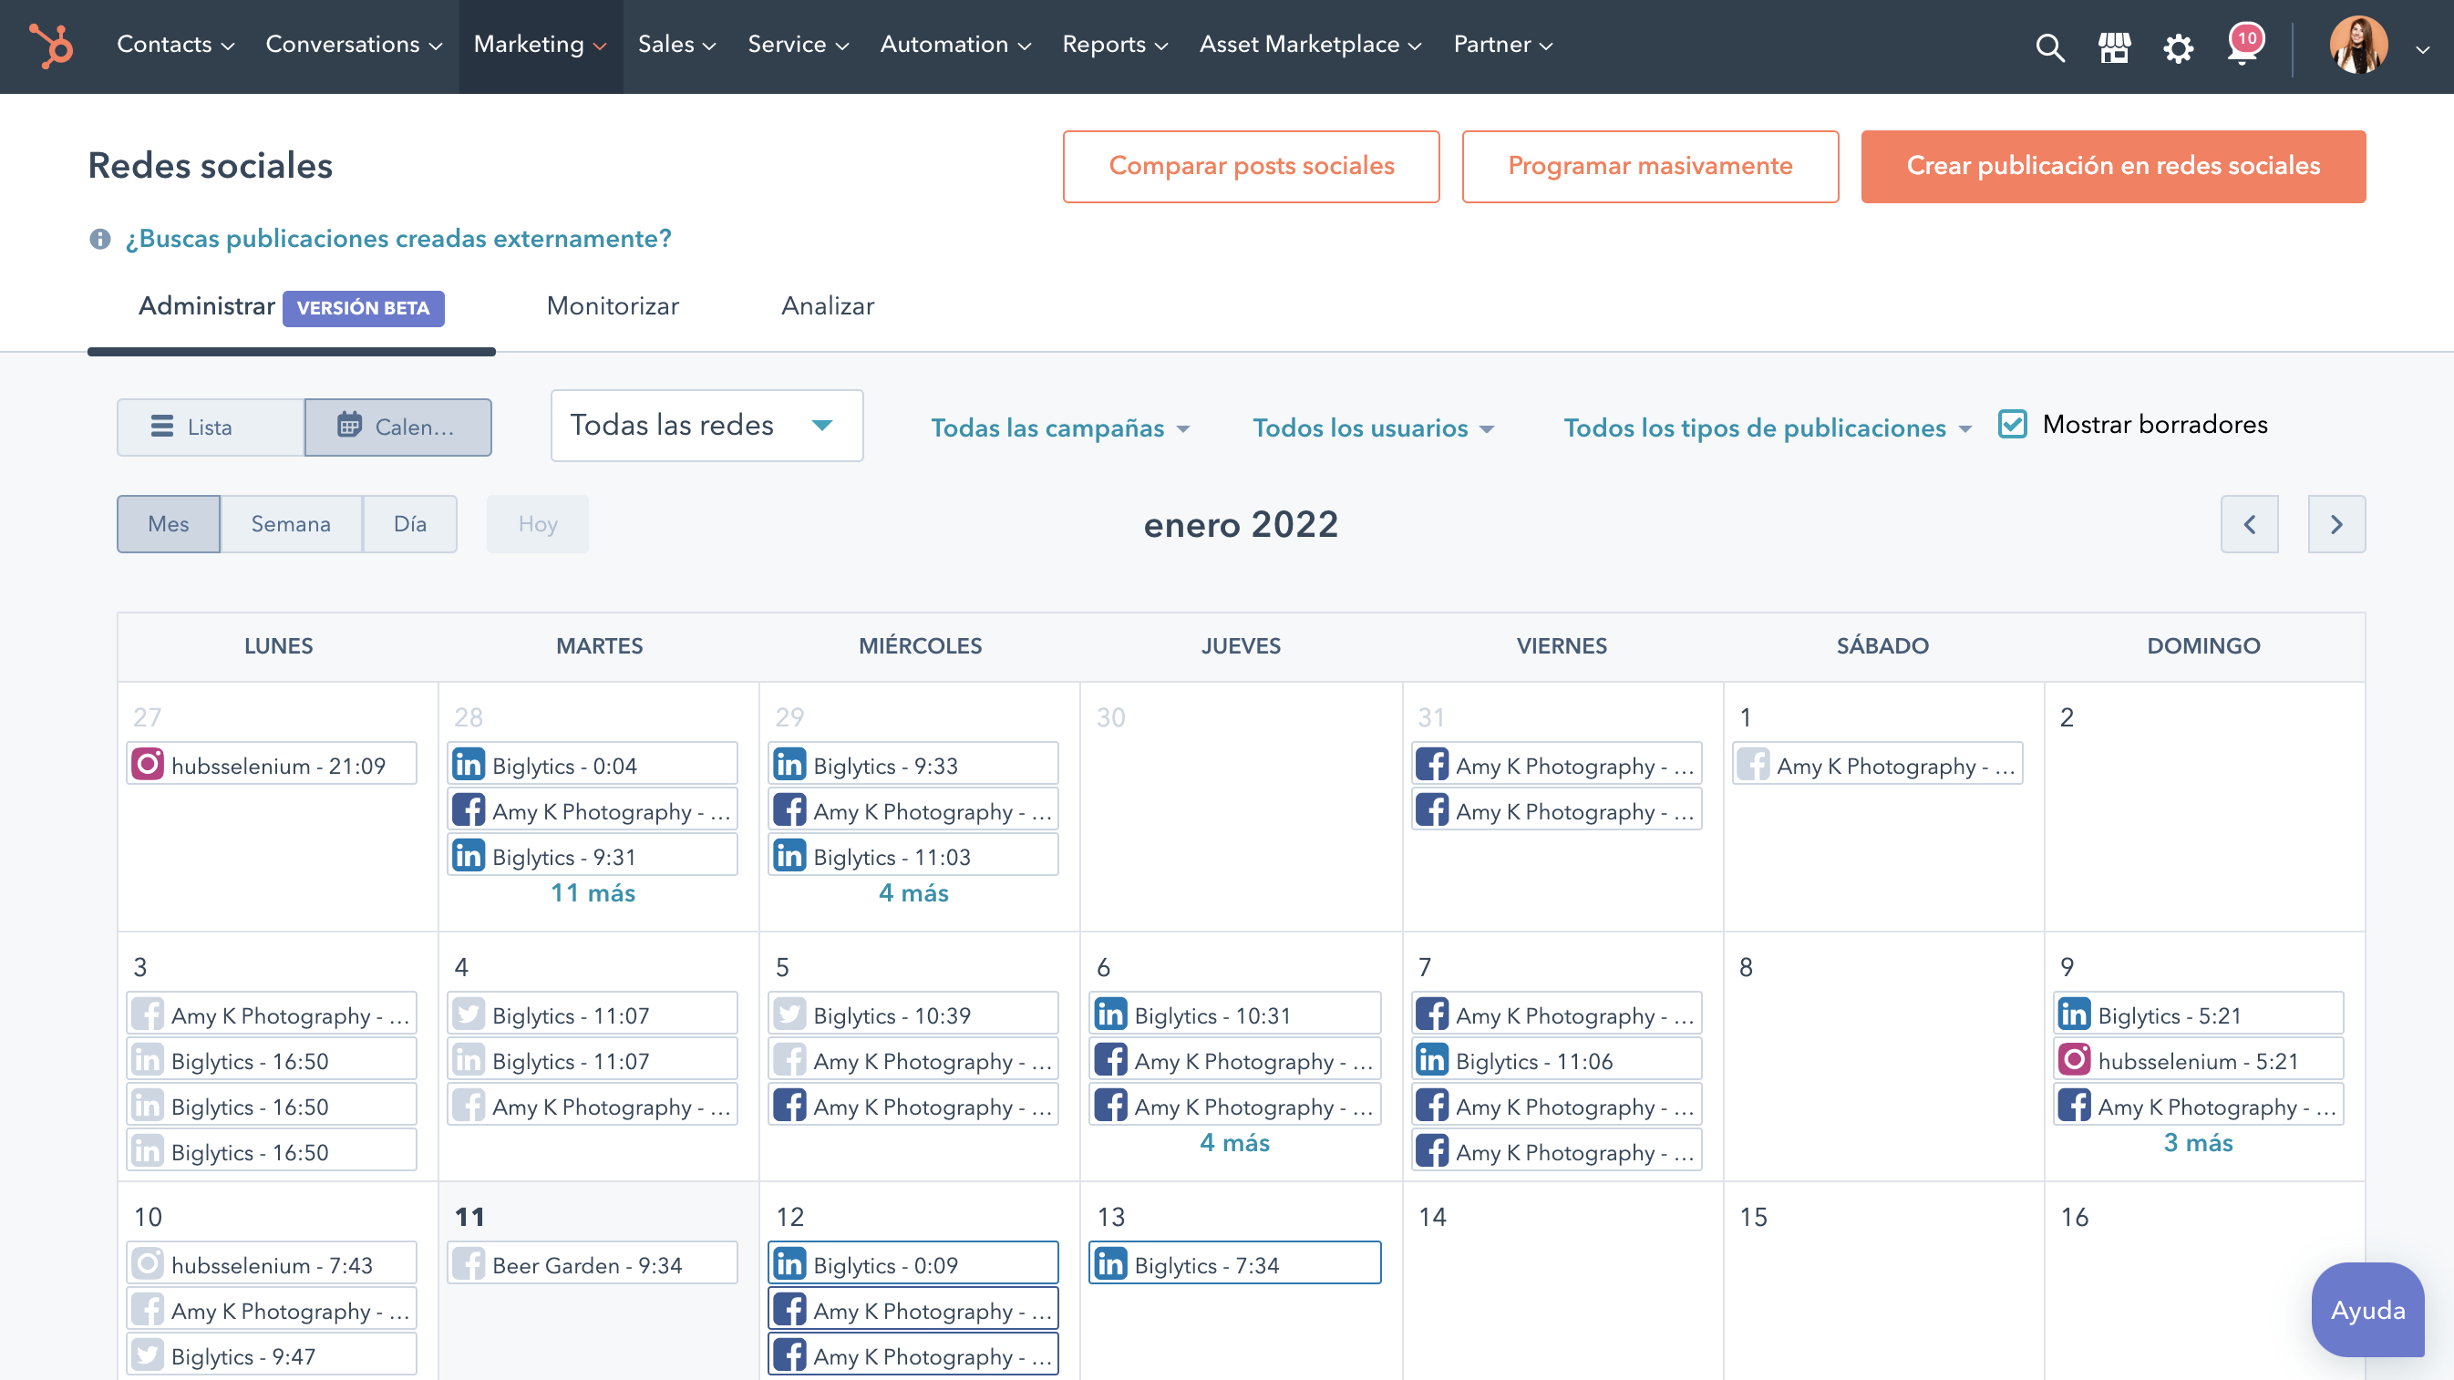Open Todos los usuarios dropdown
Image resolution: width=2454 pixels, height=1380 pixels.
1374,427
